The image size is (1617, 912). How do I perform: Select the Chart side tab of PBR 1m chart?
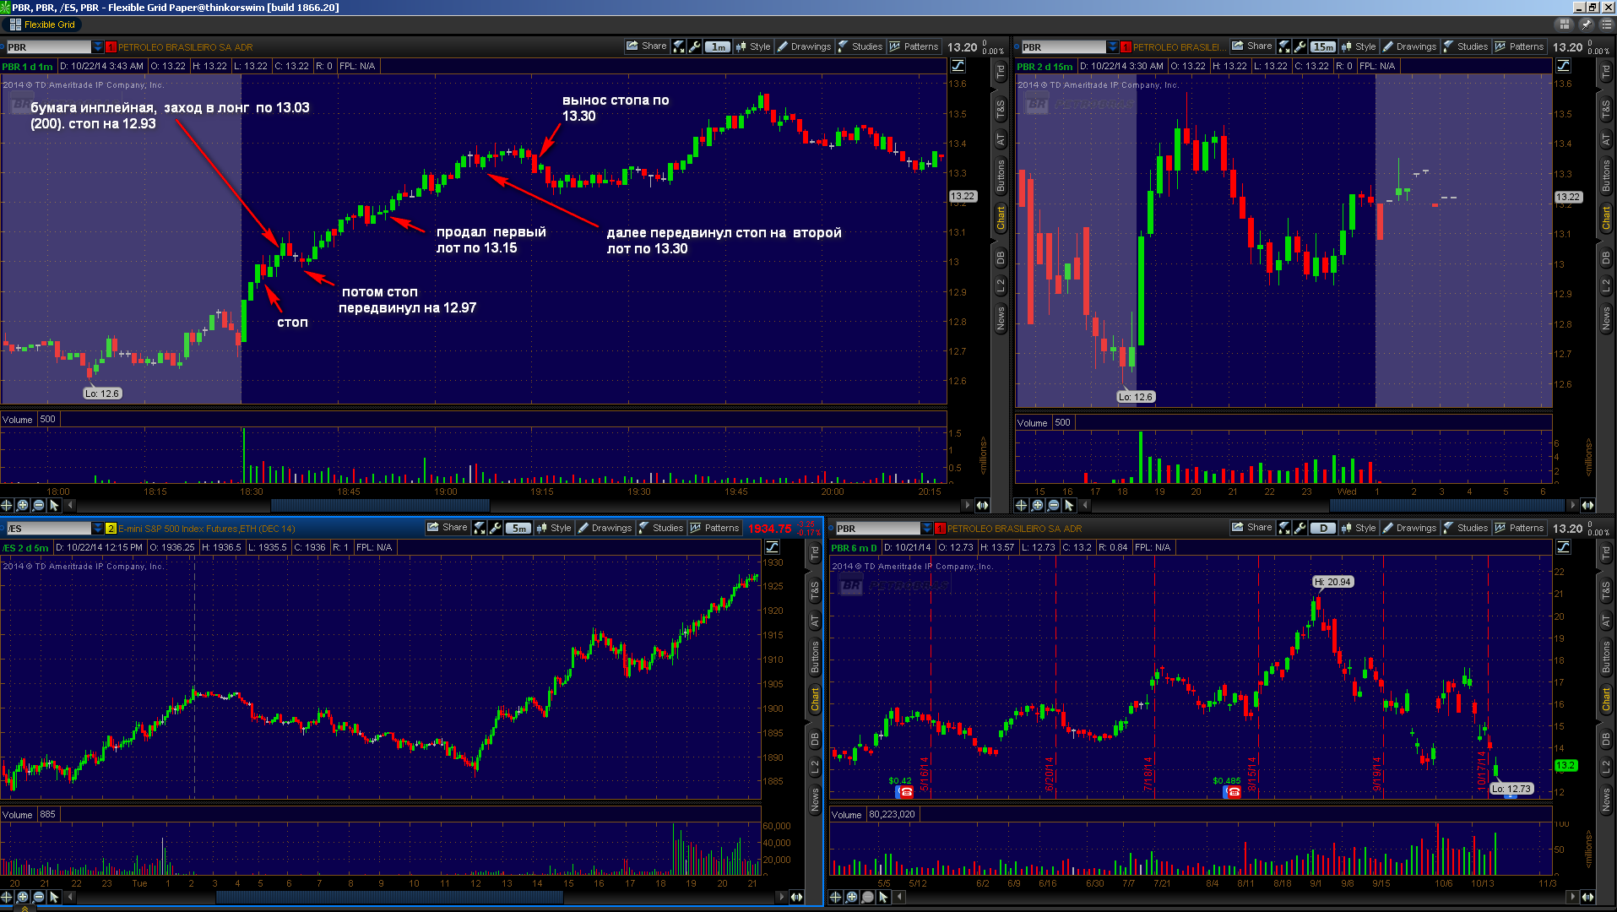coord(1001,218)
